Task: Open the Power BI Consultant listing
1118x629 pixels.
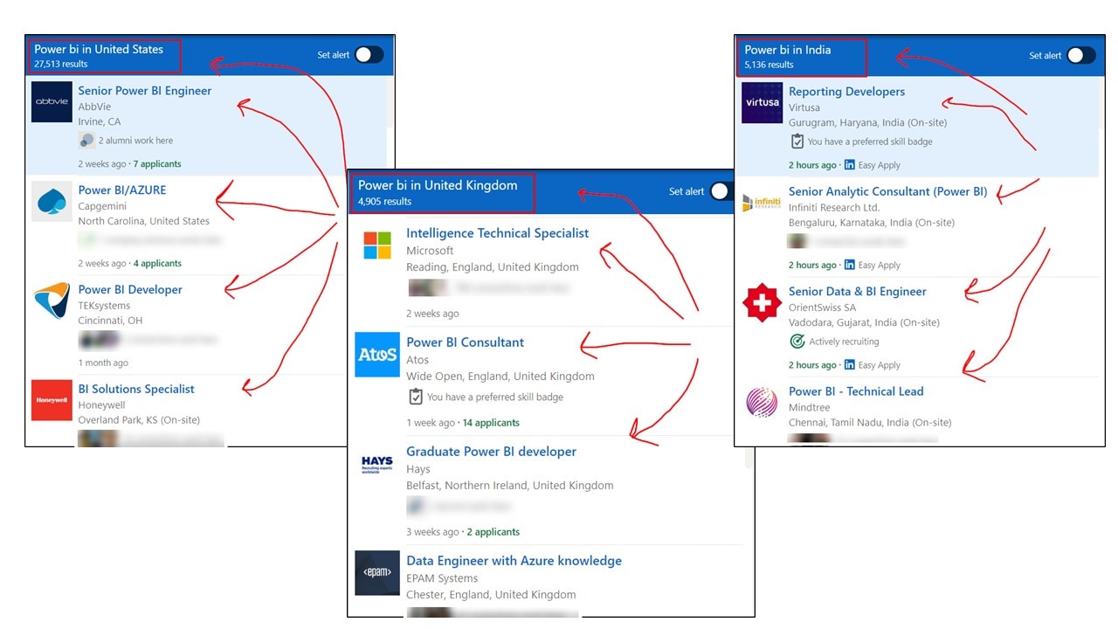Action: tap(465, 342)
